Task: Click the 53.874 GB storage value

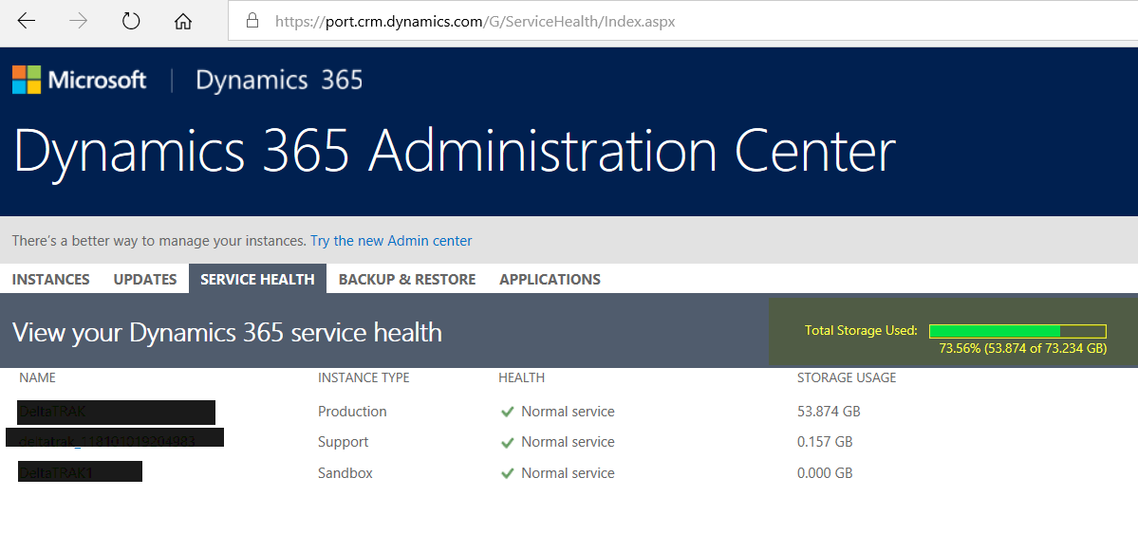Action: click(x=828, y=412)
